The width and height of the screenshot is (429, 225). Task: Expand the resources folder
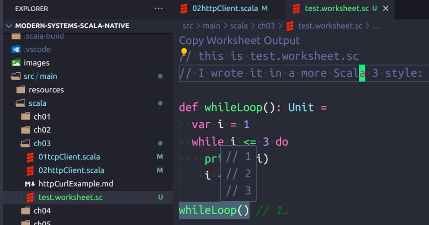(46, 90)
